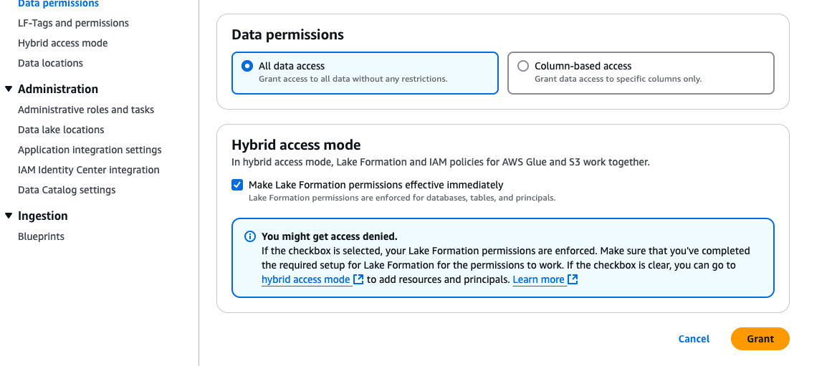Open Data permissions in the sidebar
The image size is (832, 366).
point(58,4)
